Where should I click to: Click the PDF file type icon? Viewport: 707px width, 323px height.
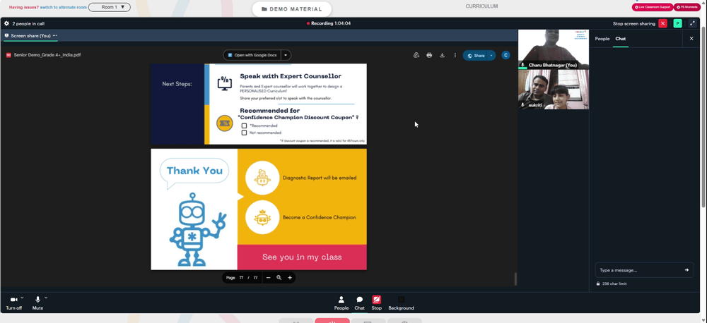pyautogui.click(x=8, y=55)
